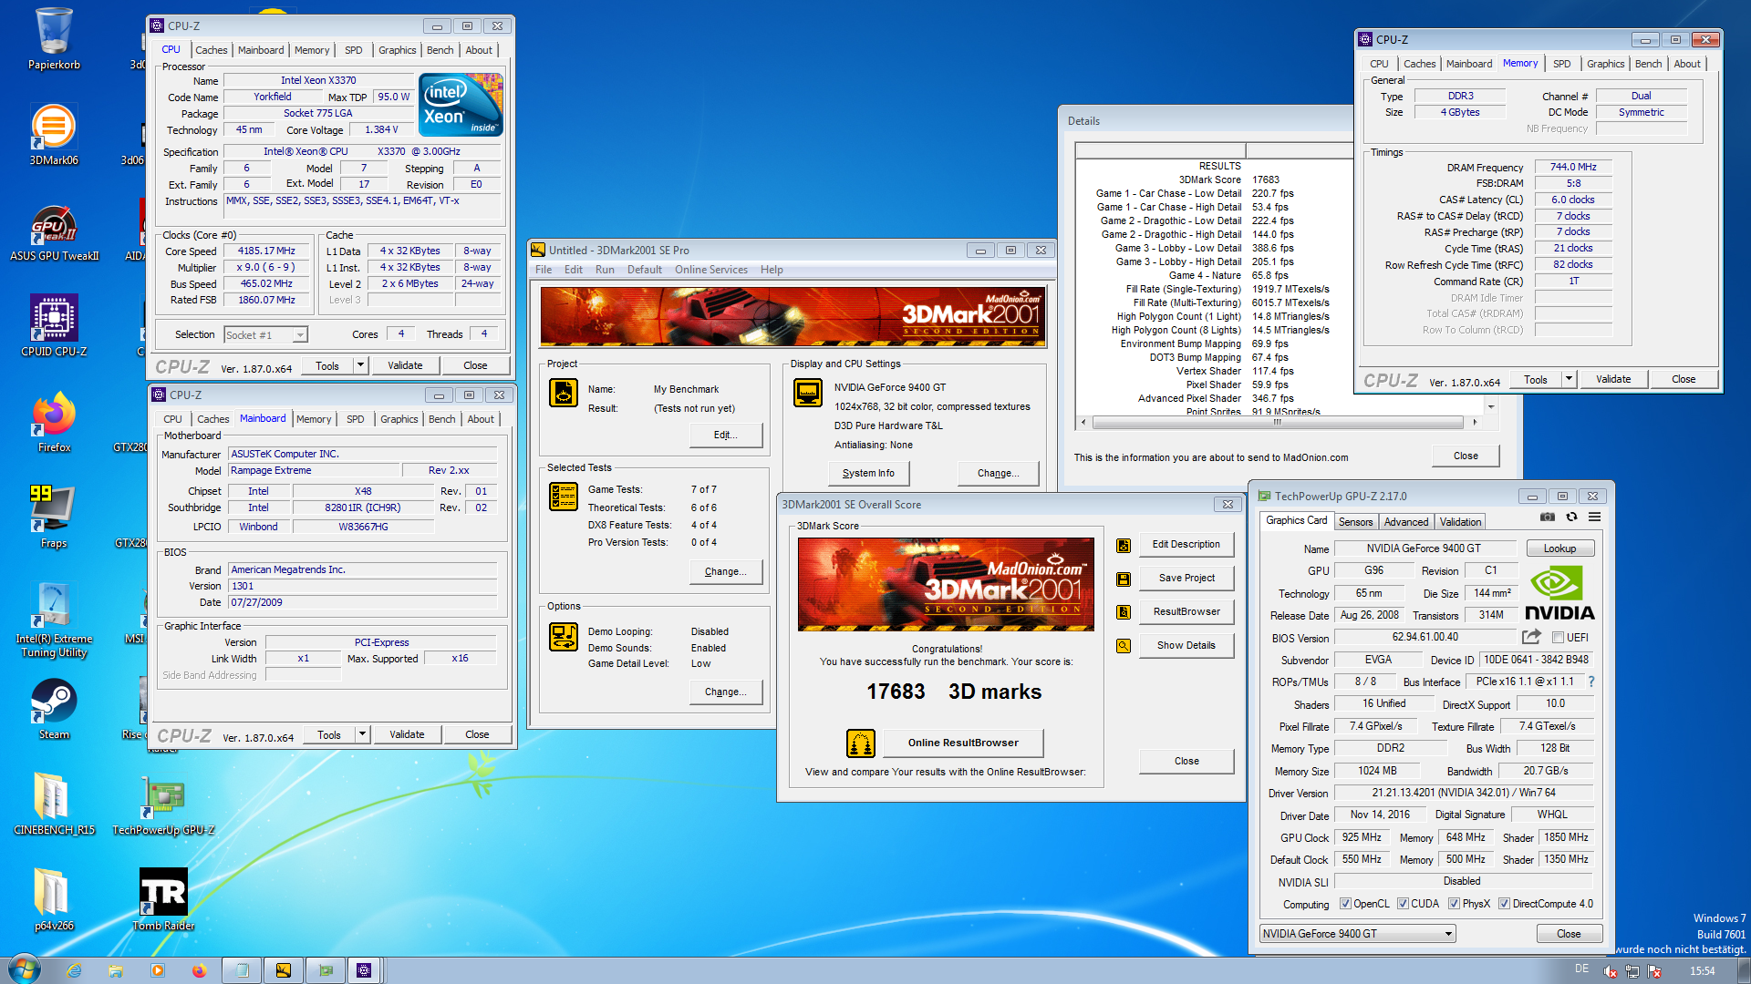
Task: Click the GPU-Z refresh icon
Action: tap(1571, 517)
